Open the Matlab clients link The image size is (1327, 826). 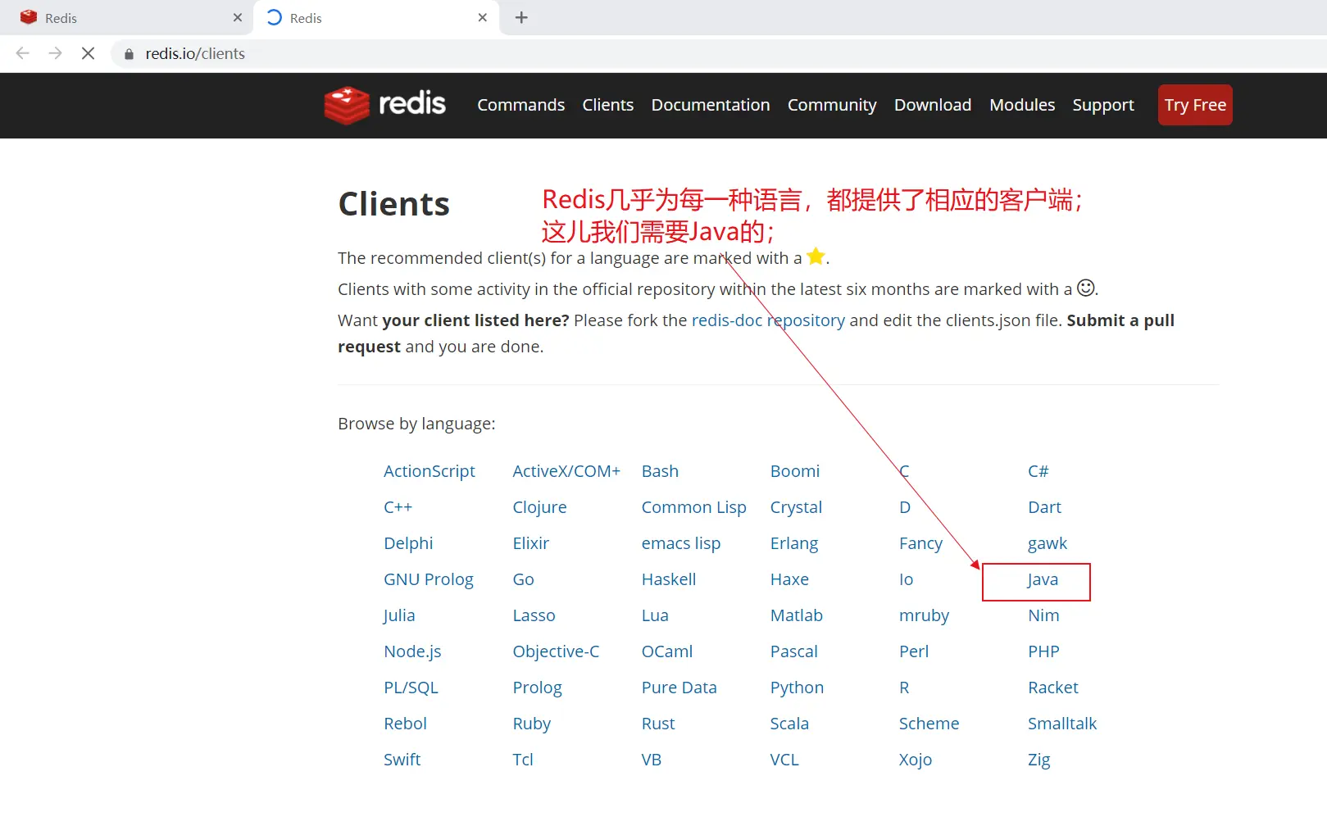click(797, 615)
